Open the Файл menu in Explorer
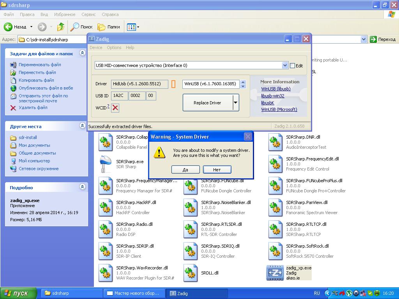This screenshot has width=399, height=299. [x=9, y=14]
